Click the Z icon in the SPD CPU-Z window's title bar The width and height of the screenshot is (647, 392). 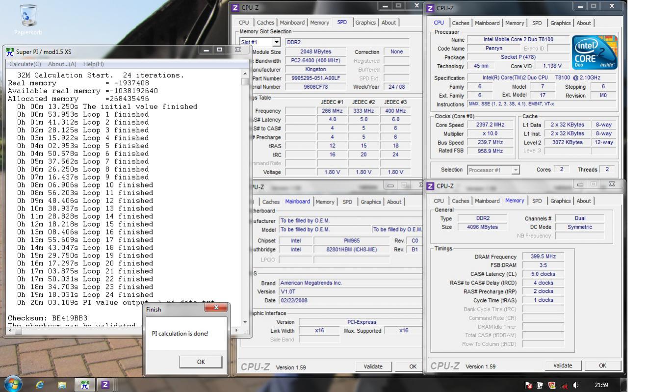(x=235, y=8)
